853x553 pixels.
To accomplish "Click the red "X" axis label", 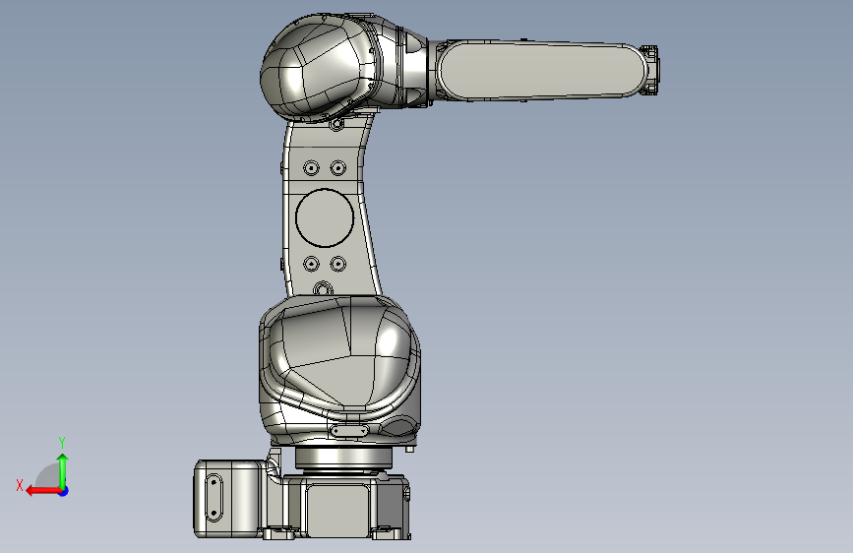I will 20,485.
